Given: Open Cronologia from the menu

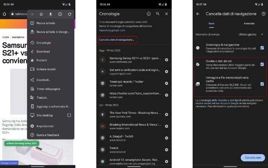Looking at the screenshot, I should pos(51,43).
